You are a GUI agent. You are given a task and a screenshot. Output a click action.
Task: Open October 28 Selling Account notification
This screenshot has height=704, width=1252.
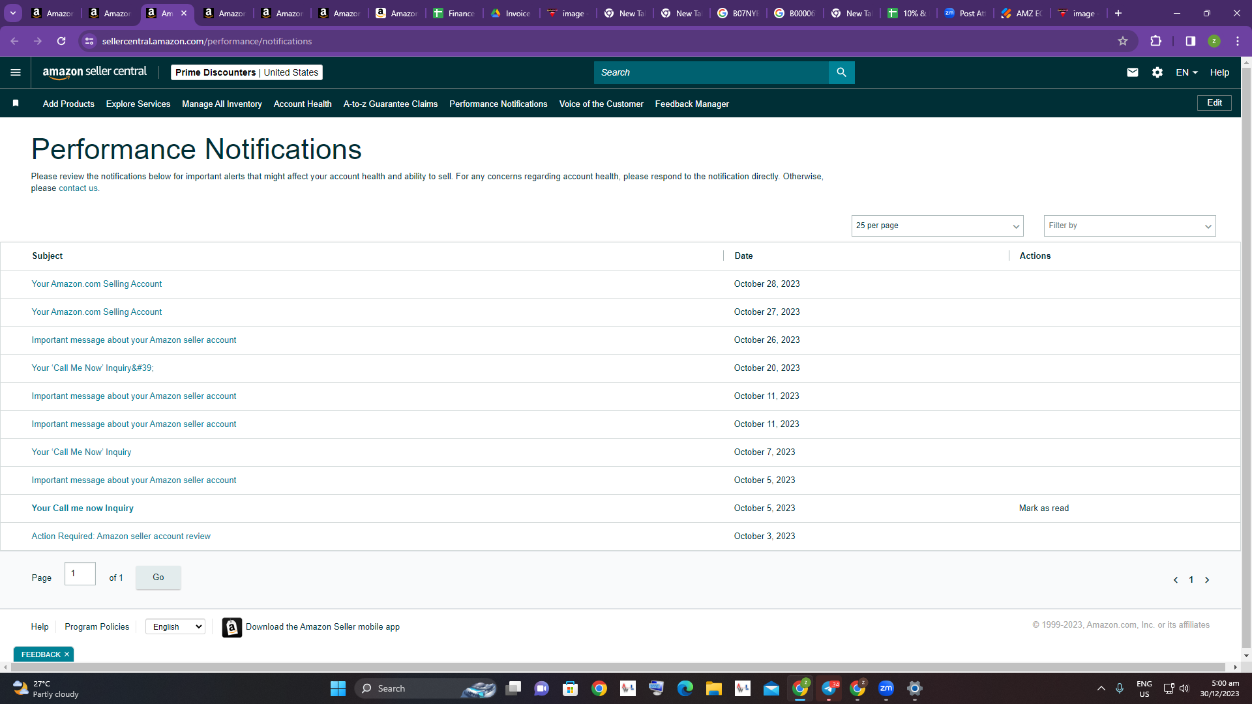(97, 284)
